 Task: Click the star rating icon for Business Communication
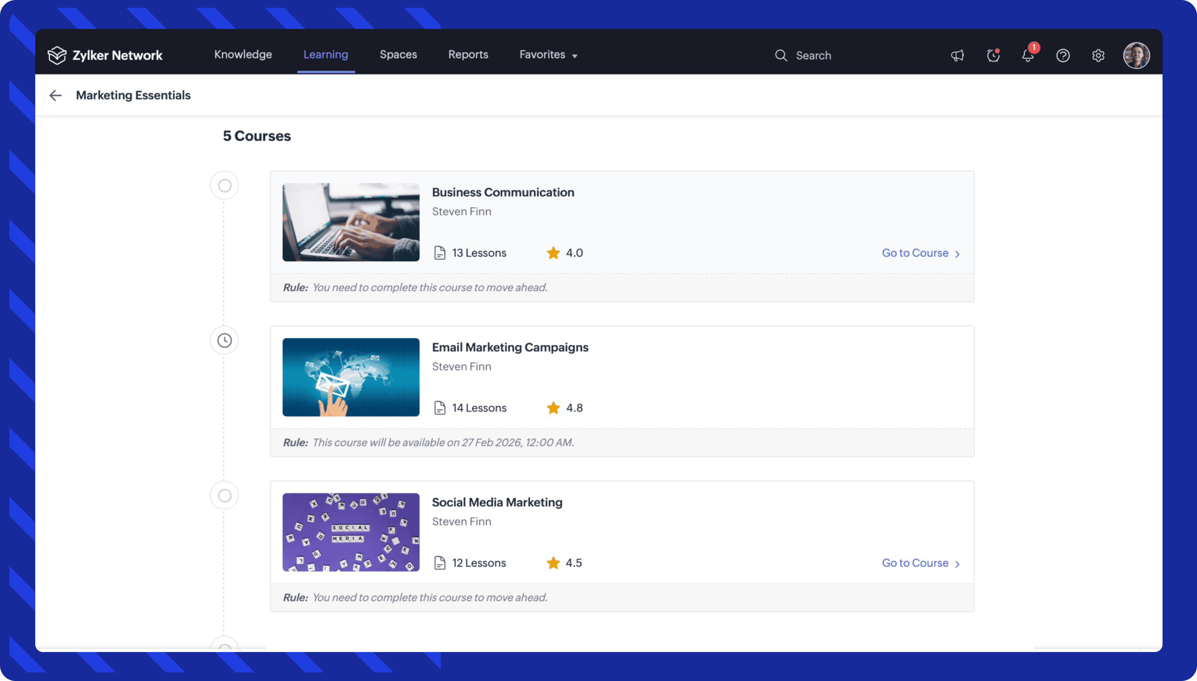[553, 252]
